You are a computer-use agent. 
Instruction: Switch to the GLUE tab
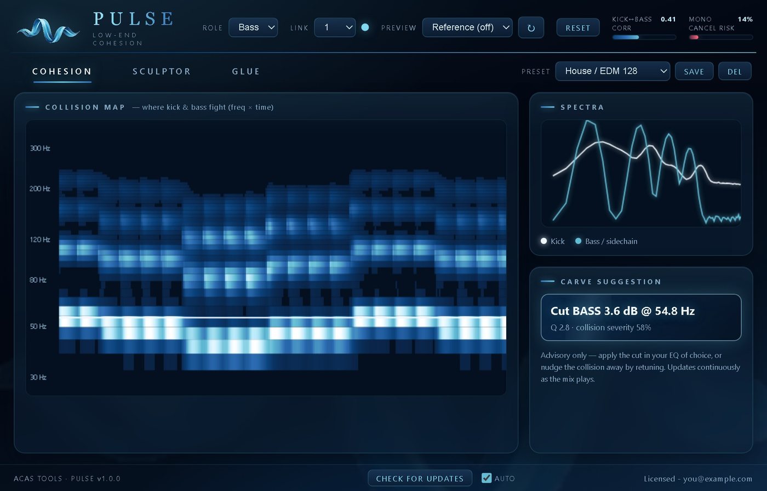coord(246,71)
